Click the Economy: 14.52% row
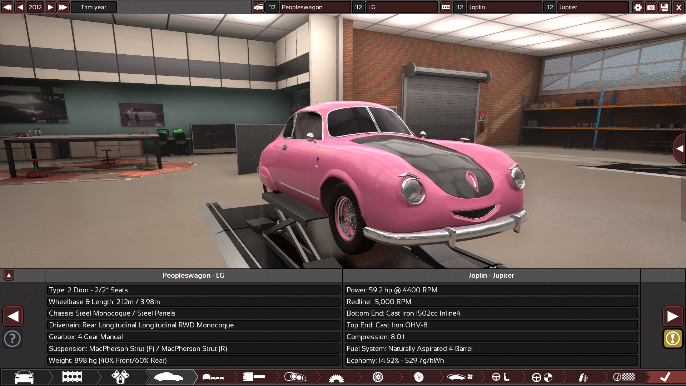This screenshot has width=686, height=386. (x=491, y=360)
